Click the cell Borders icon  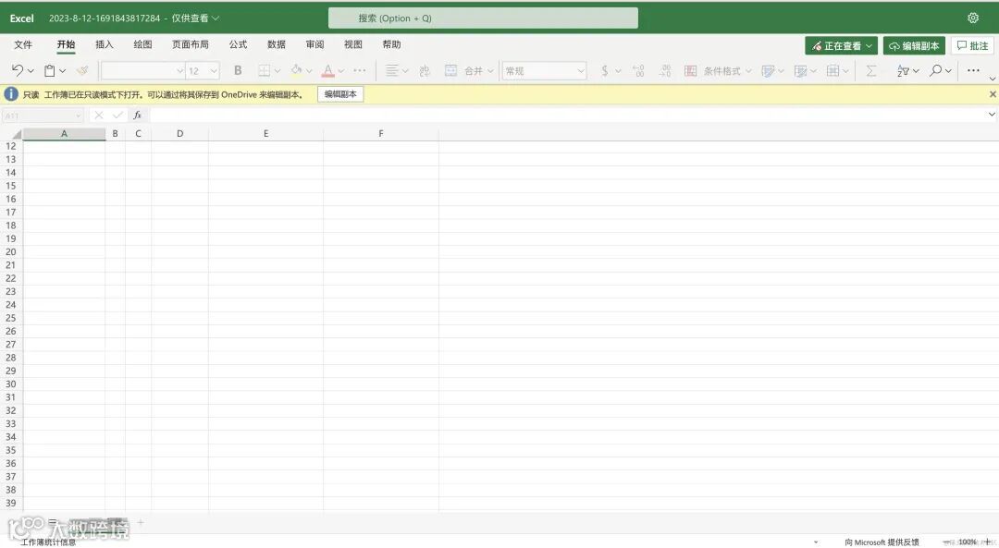point(264,70)
